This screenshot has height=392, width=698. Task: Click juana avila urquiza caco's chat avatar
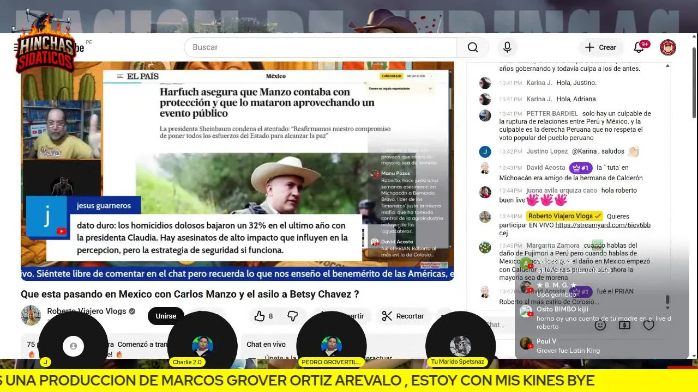tap(485, 192)
